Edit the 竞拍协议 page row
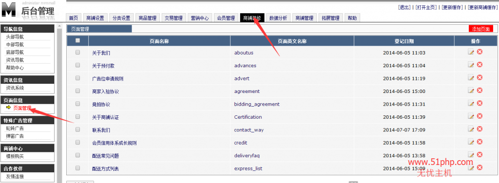The image size is (499, 183). (471, 103)
